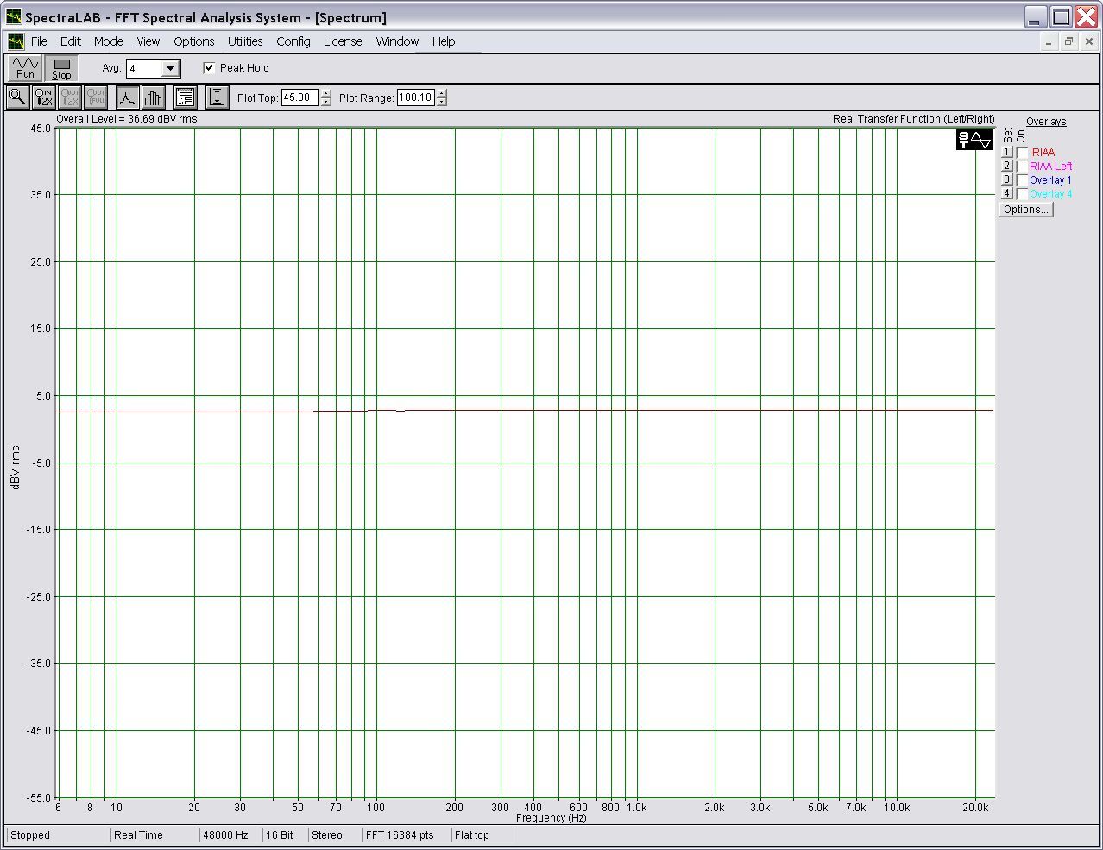
Task: Increase the Plot Top value with the up arrow
Action: pyautogui.click(x=325, y=93)
